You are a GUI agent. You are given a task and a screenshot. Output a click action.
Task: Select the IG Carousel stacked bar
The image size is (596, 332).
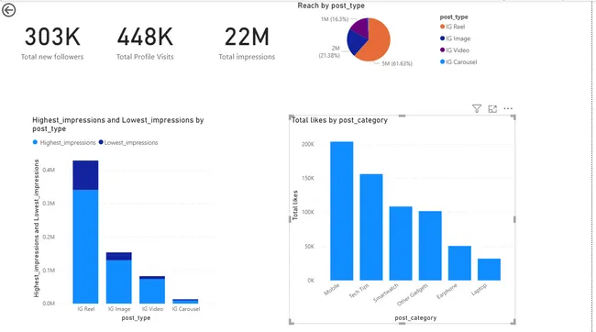185,301
